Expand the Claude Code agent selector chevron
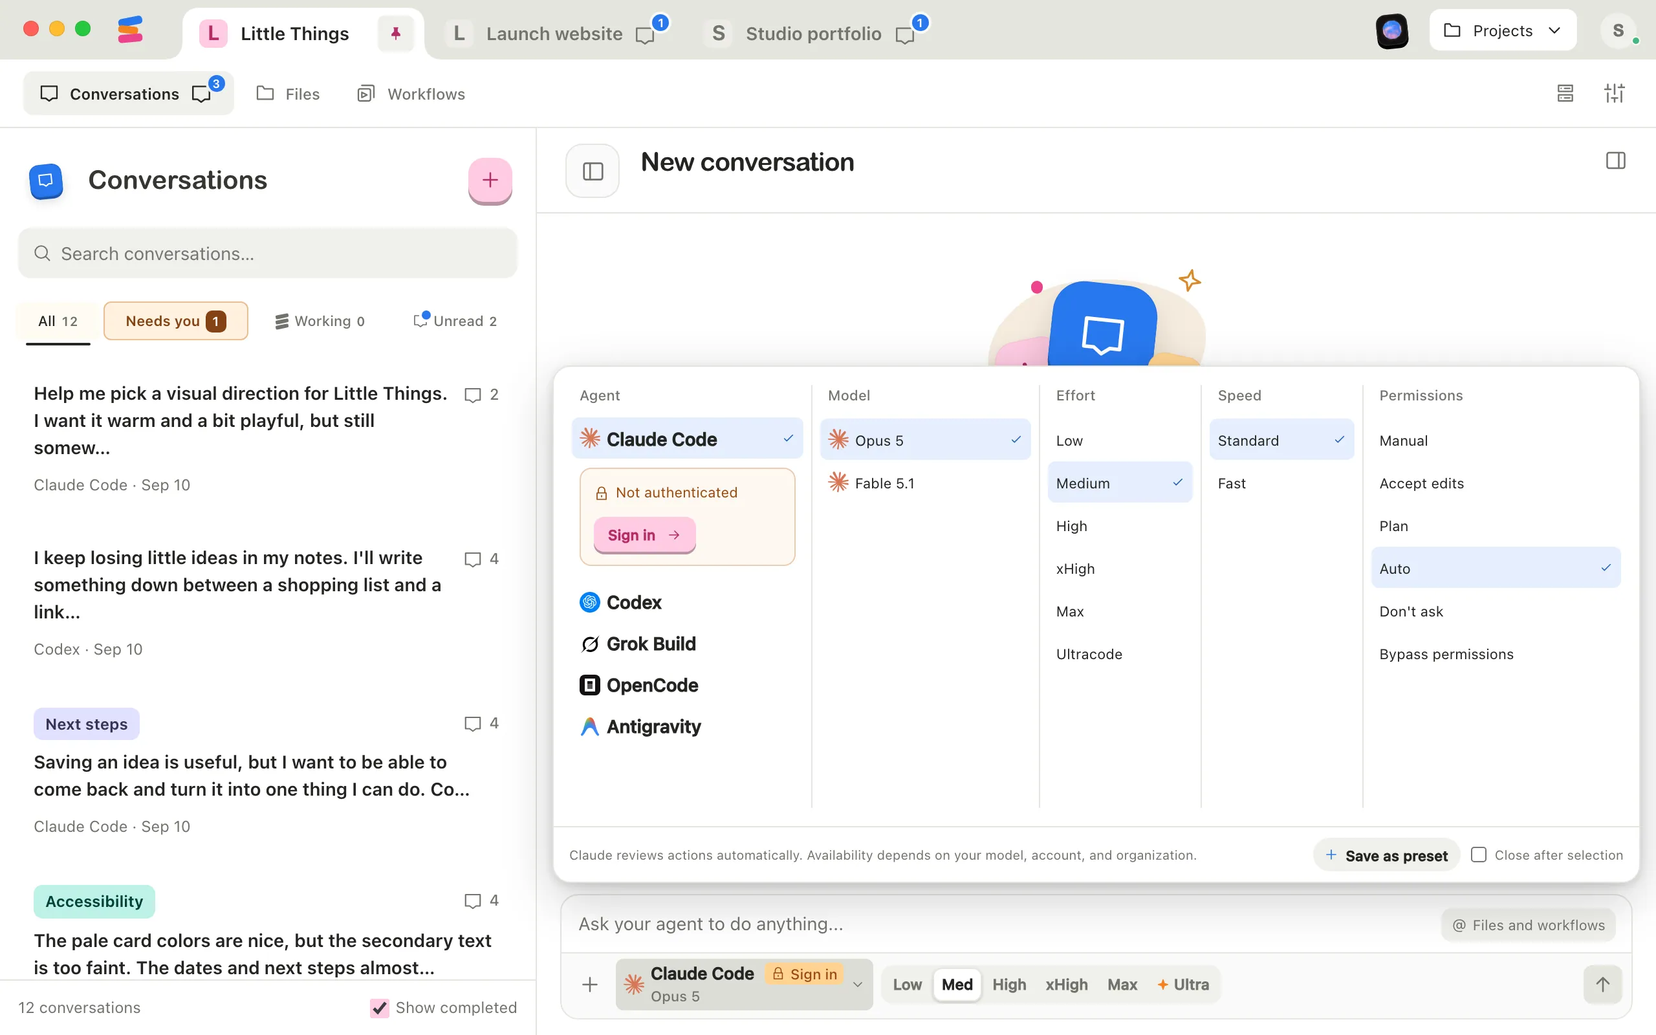Image resolution: width=1656 pixels, height=1035 pixels. pyautogui.click(x=857, y=985)
